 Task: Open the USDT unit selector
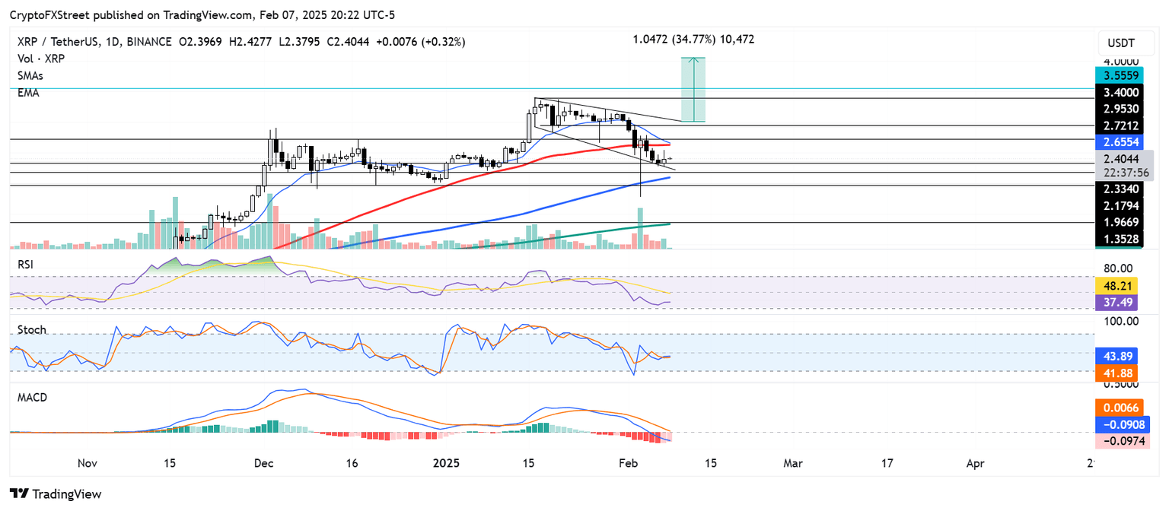1126,43
